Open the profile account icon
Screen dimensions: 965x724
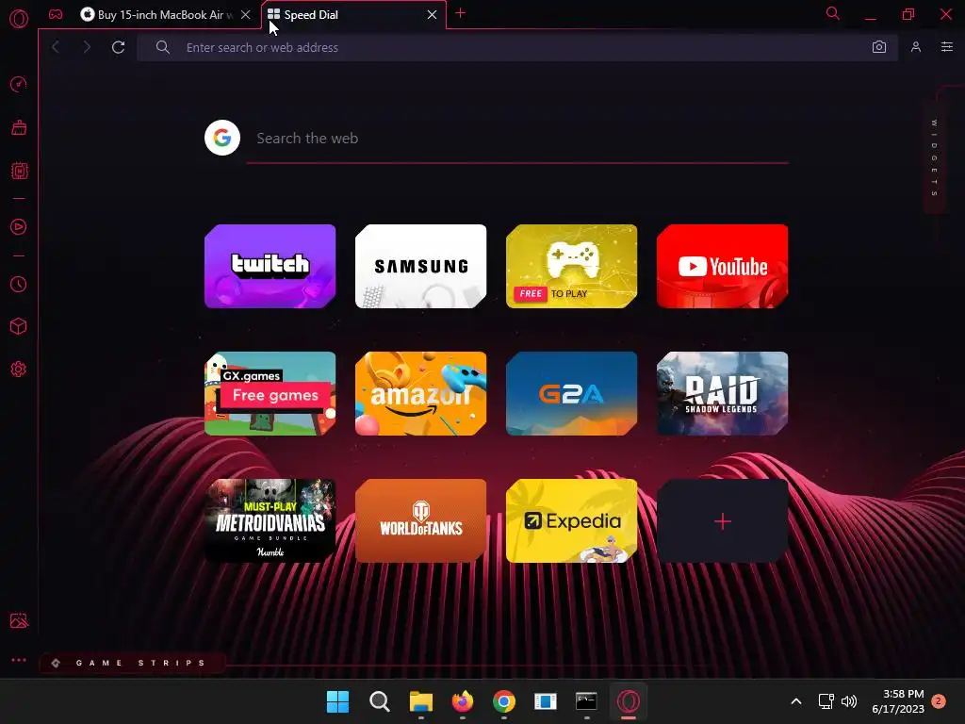pyautogui.click(x=916, y=47)
